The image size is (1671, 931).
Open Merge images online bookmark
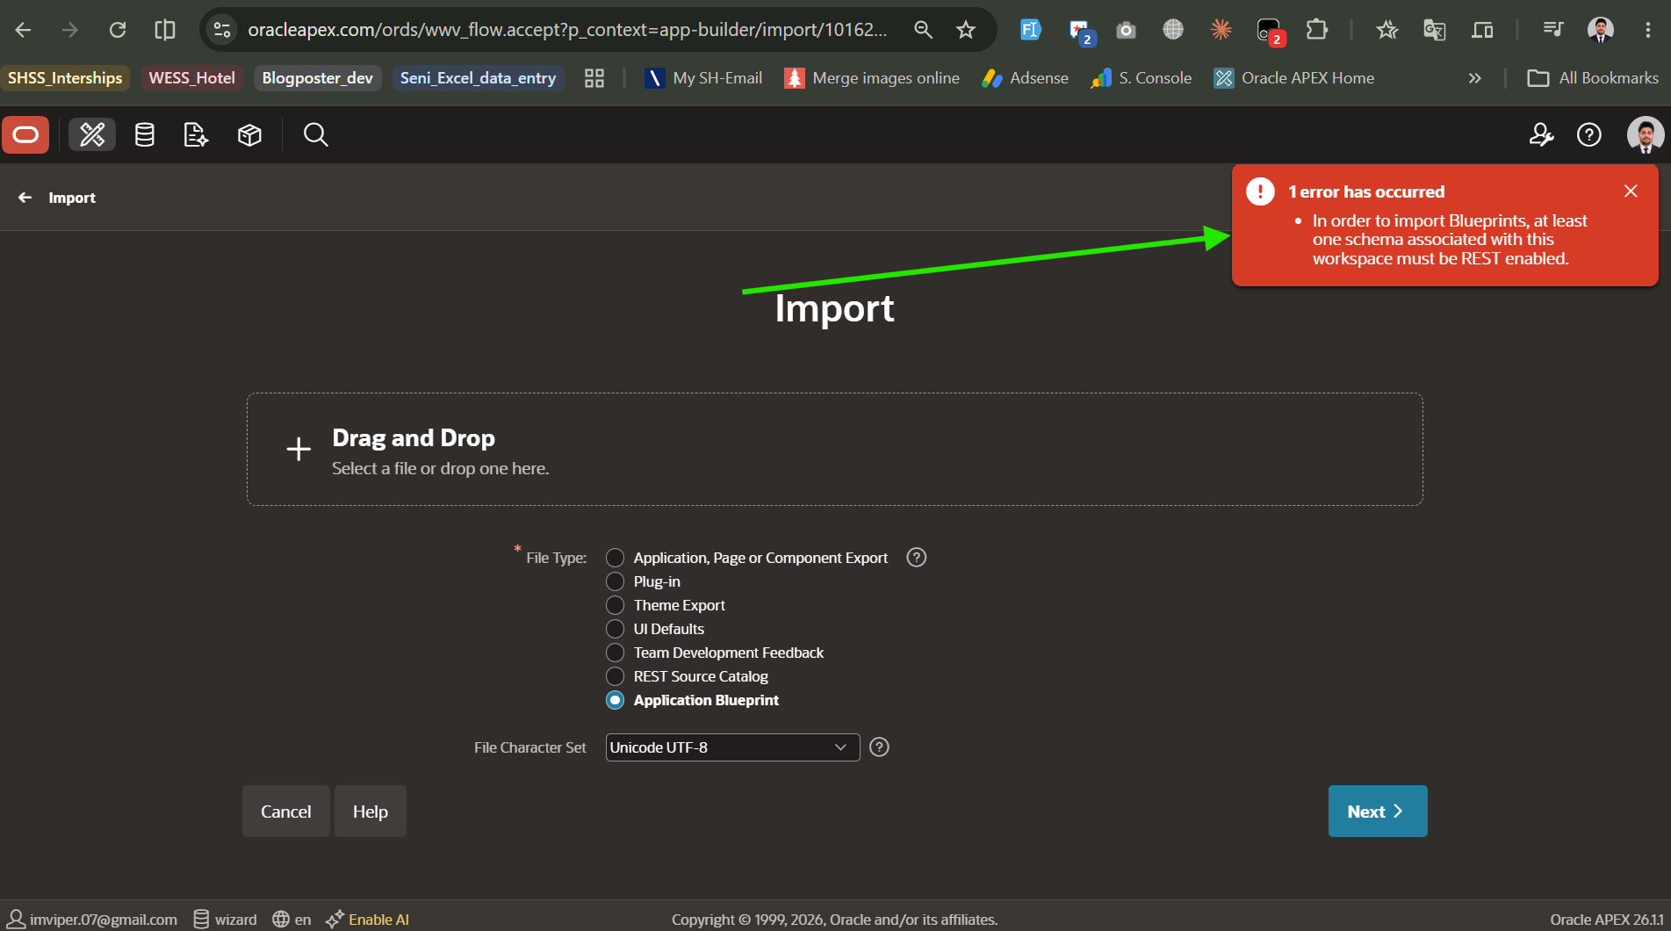[872, 78]
